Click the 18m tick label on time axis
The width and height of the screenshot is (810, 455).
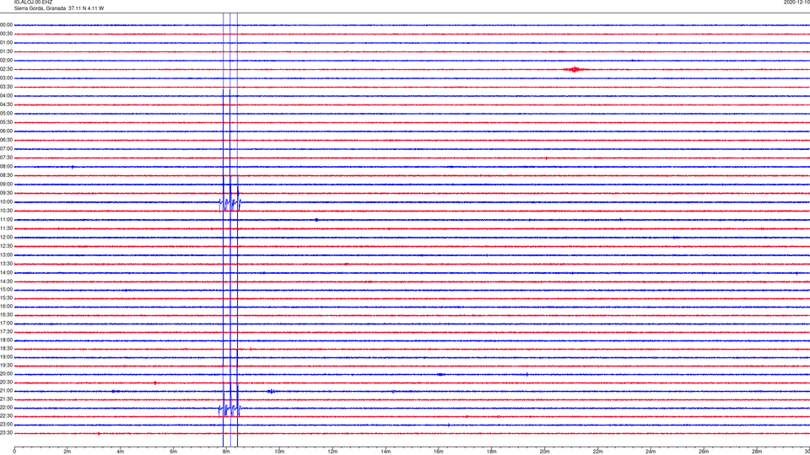click(492, 452)
